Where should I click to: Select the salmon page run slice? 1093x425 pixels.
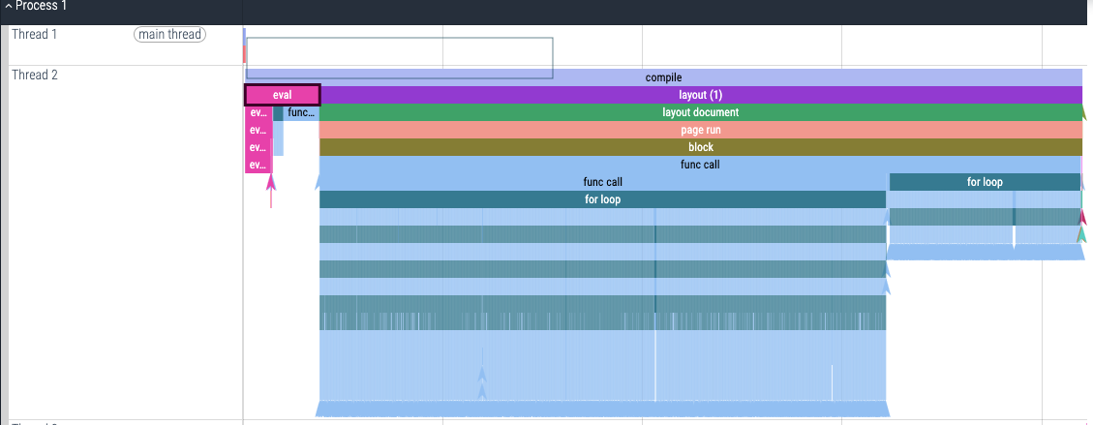coord(700,130)
